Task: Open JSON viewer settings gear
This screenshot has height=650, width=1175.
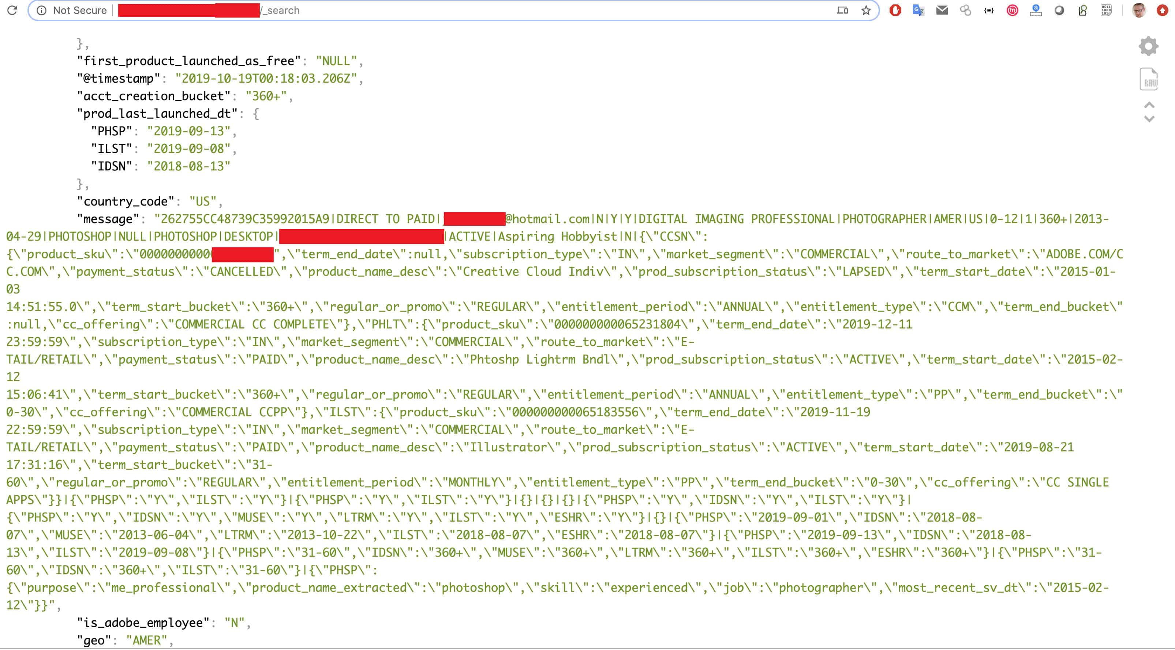Action: tap(1148, 46)
